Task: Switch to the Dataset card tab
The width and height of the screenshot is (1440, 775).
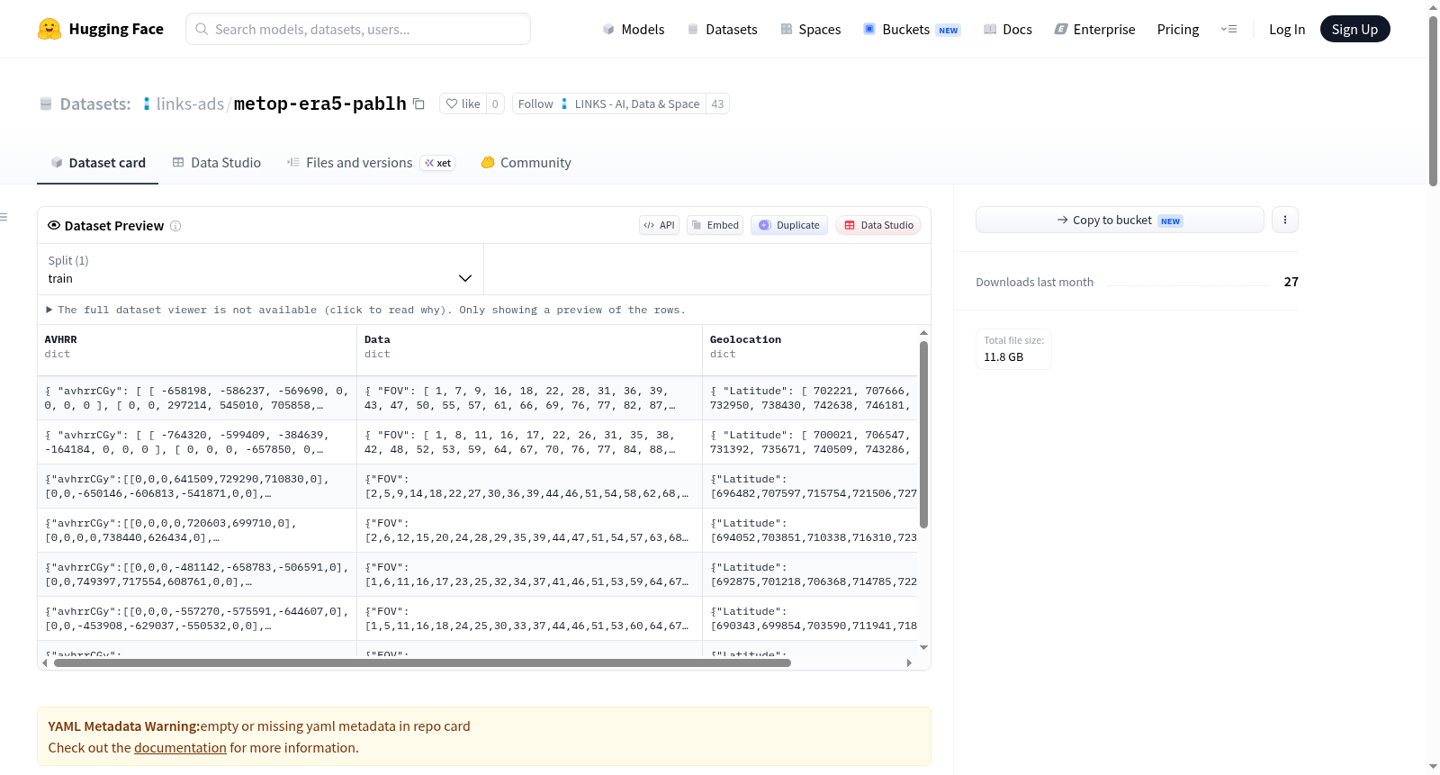Action: pos(97,162)
